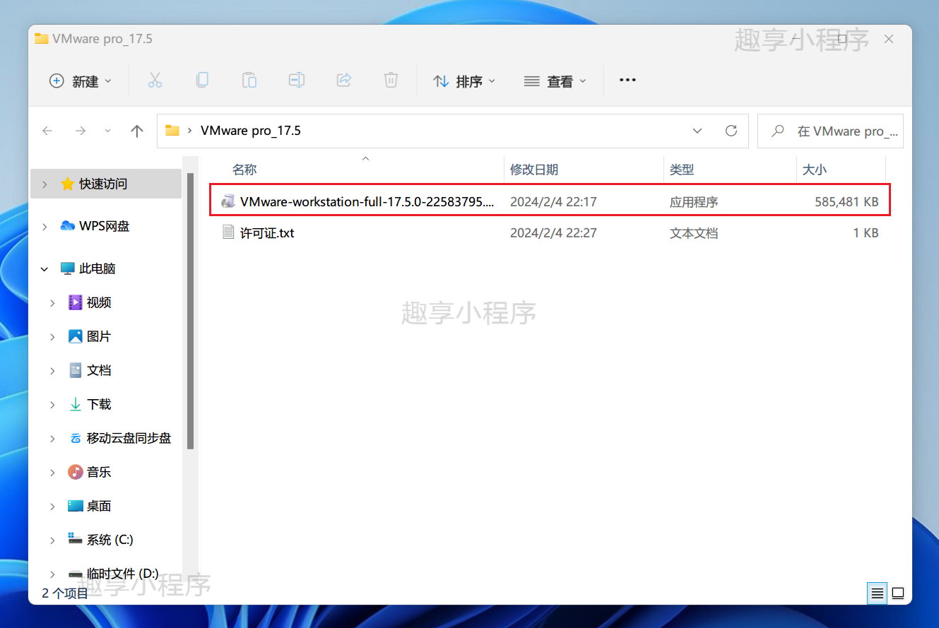Screen dimensions: 939x628
Task: Click the navigation pane vertical scrollbar
Action: click(x=189, y=311)
